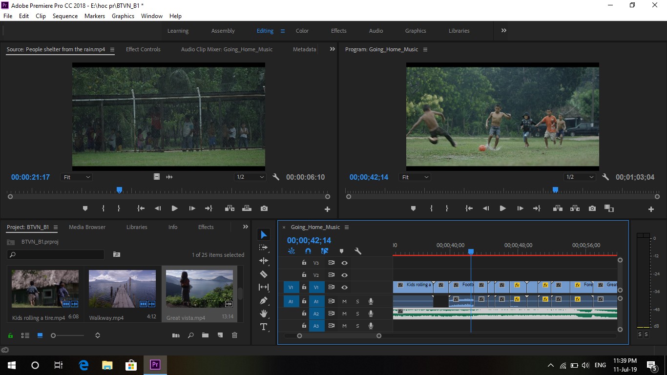Mute the A1 audio track
667x375 pixels.
pos(344,301)
